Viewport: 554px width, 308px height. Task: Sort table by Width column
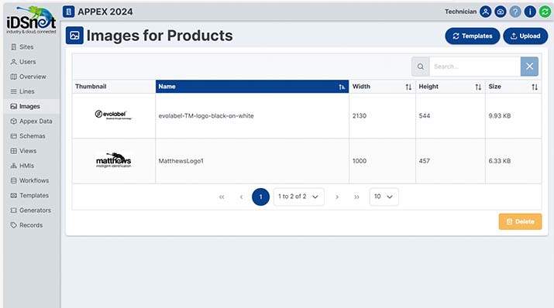(382, 87)
